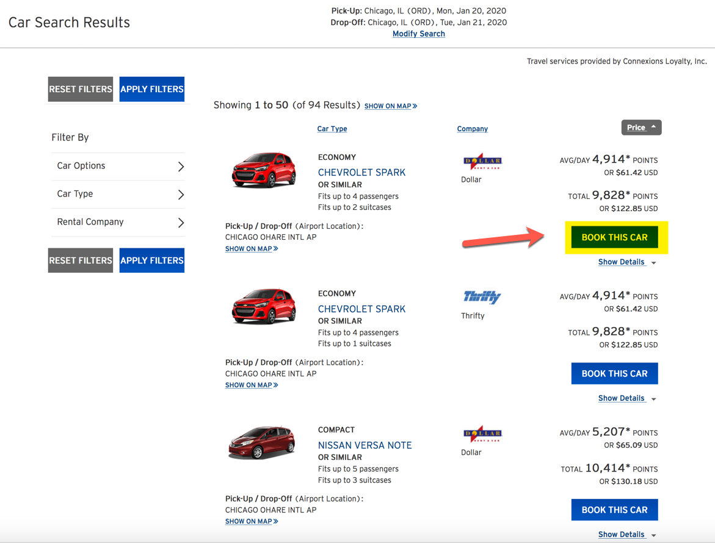Click the Thrifty Chevrolet Spark car image

(x=264, y=306)
